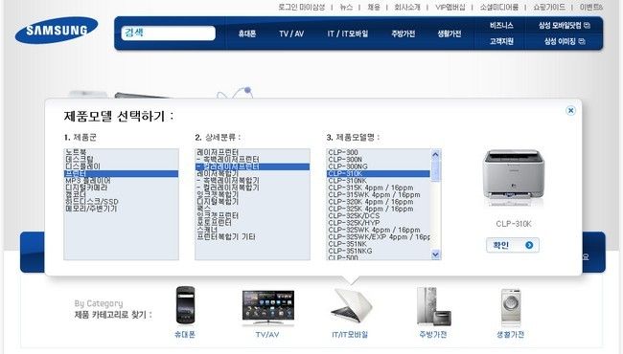This screenshot has width=623, height=354.
Task: Select model CLP-300 in the model list
Action: tap(379, 152)
